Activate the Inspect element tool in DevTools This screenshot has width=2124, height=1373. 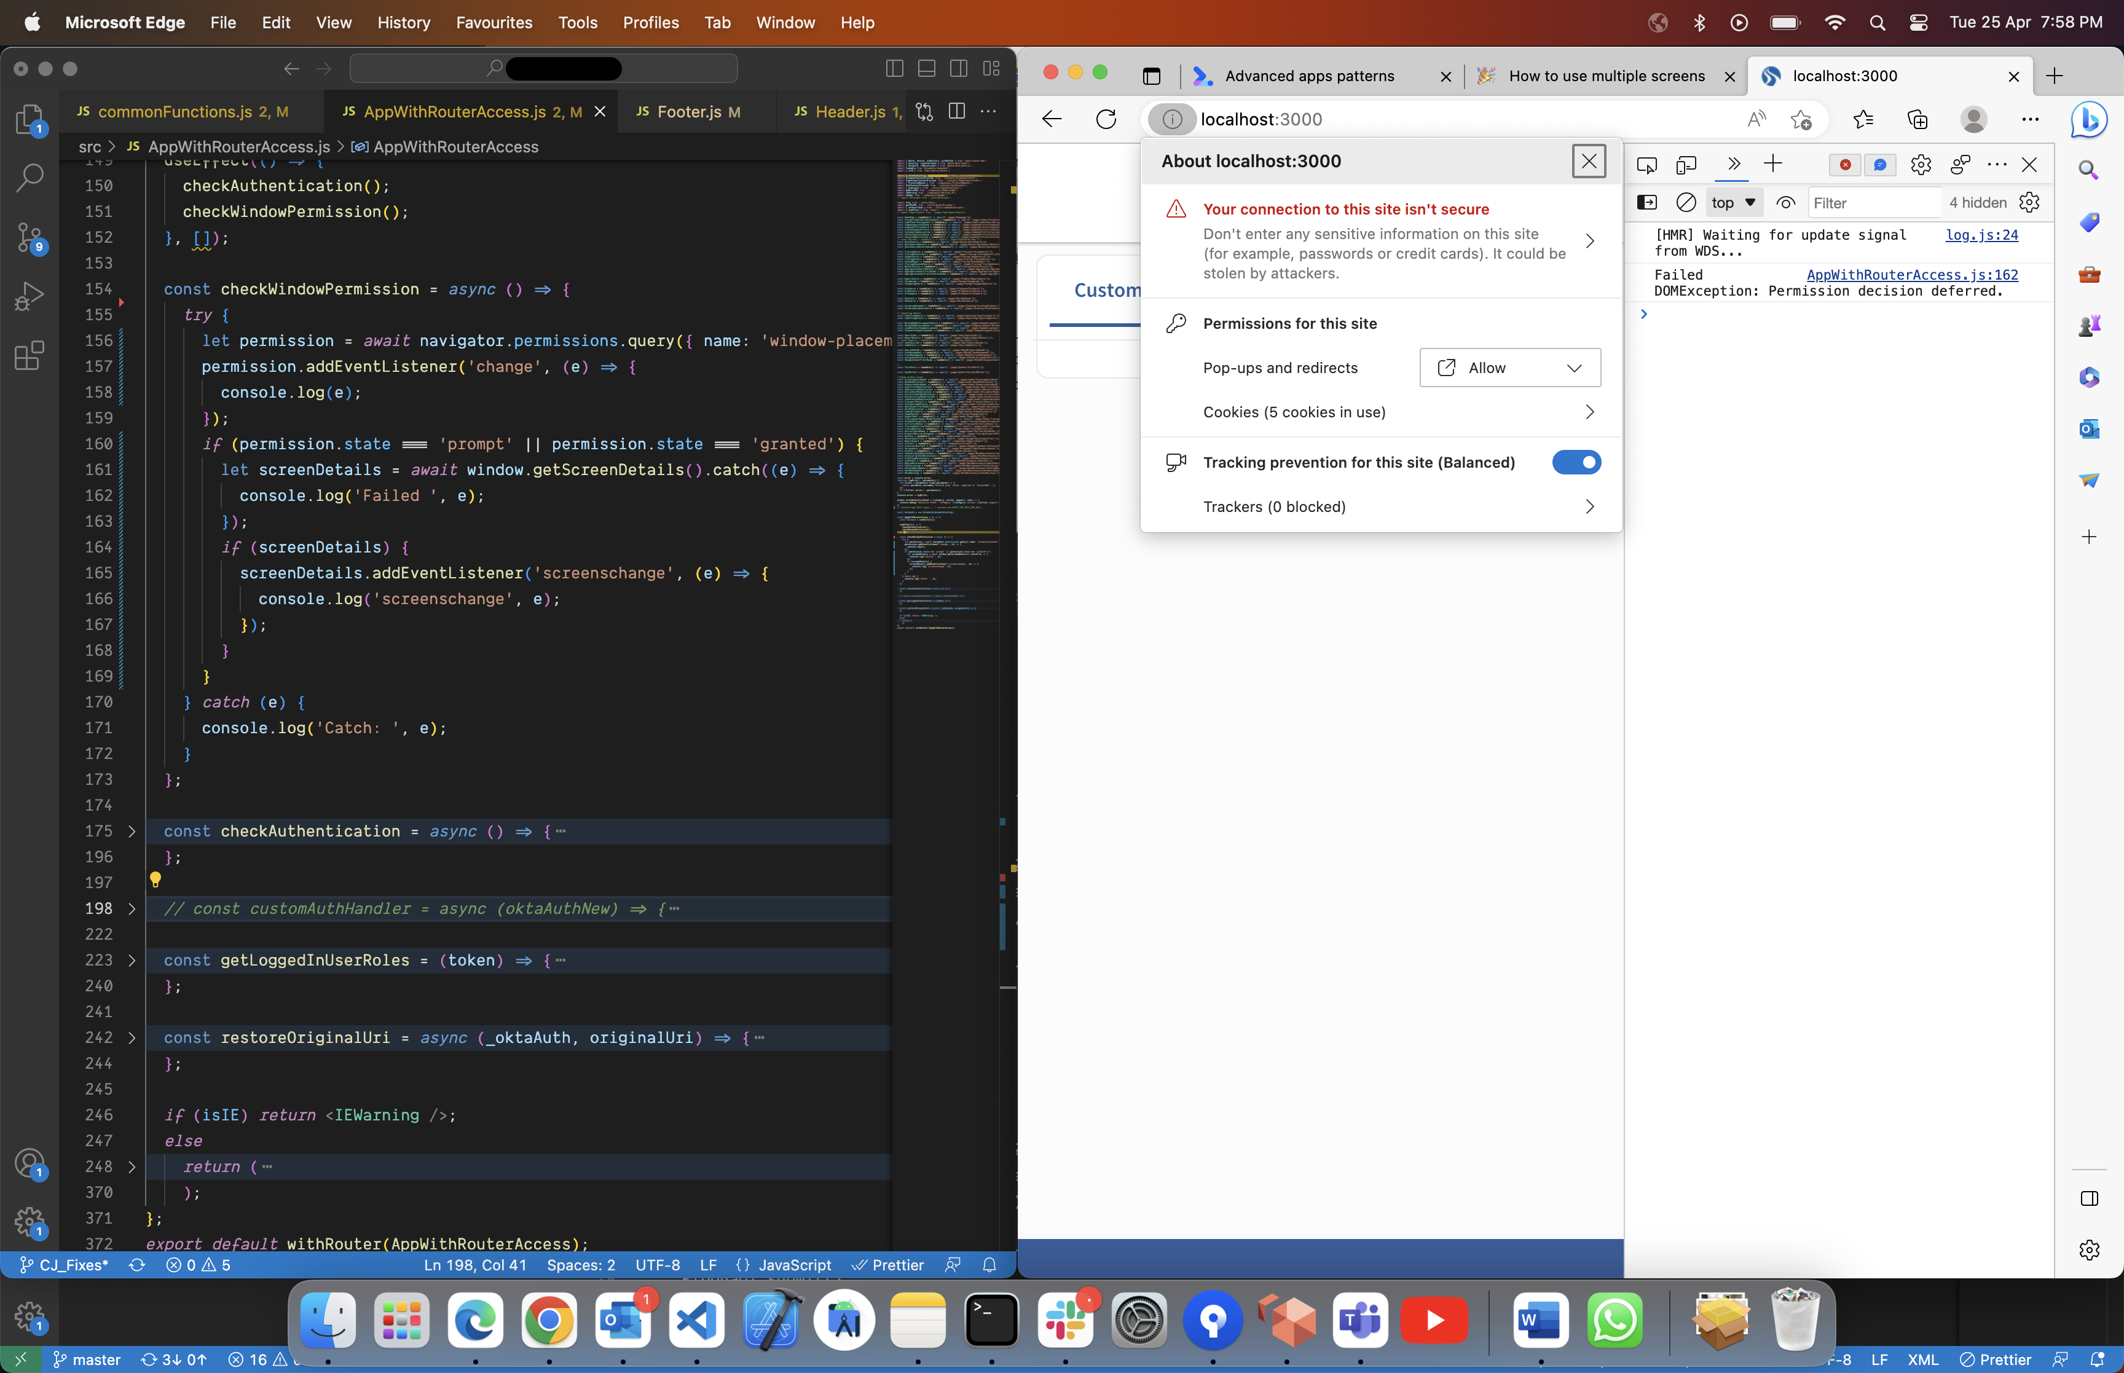coord(1646,165)
